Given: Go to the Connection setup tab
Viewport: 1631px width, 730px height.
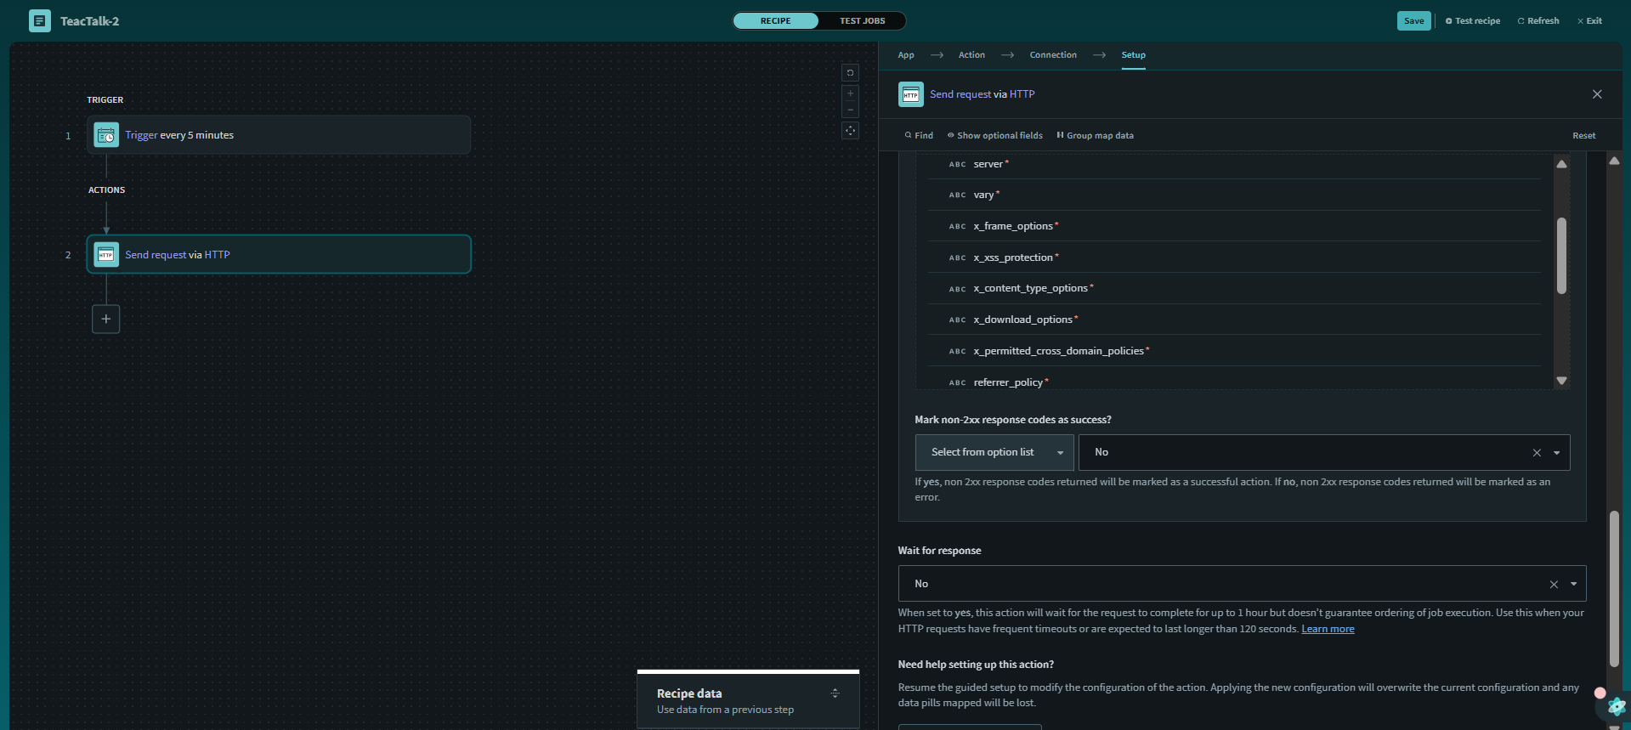Looking at the screenshot, I should (1052, 55).
